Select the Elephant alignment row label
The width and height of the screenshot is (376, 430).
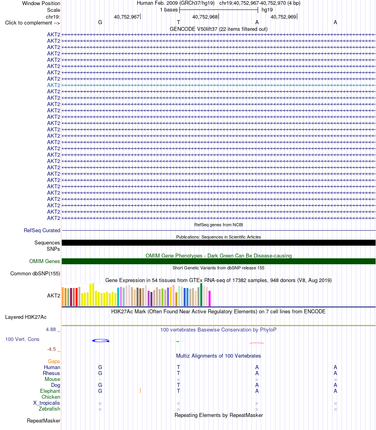tap(50, 391)
